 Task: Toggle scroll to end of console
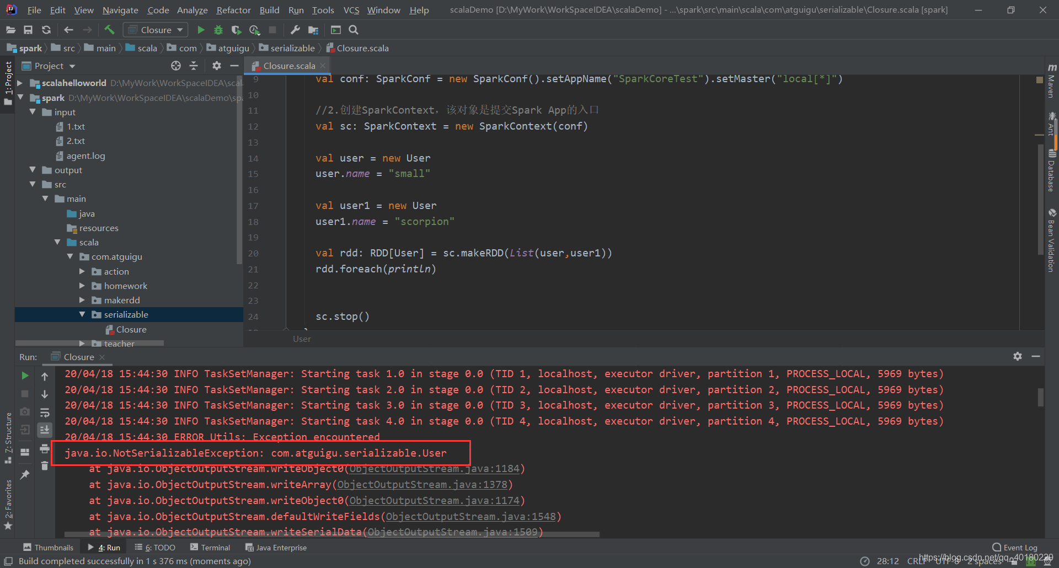tap(45, 430)
